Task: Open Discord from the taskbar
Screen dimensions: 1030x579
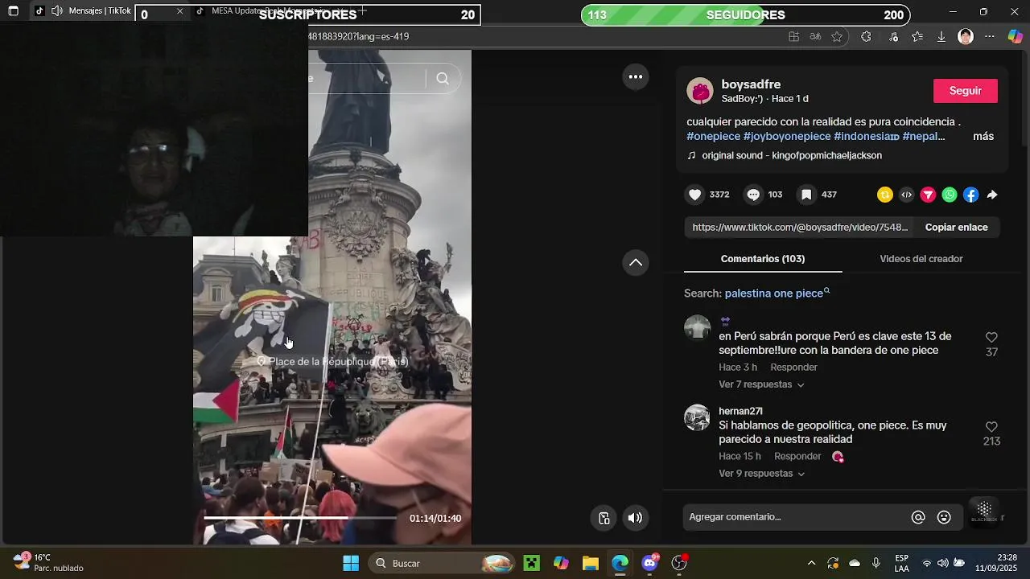Action: point(650,563)
